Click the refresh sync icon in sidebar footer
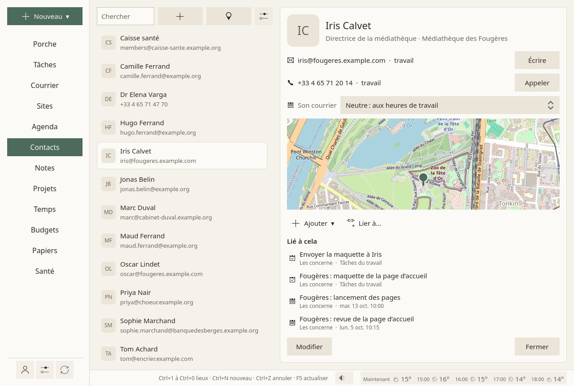The height and width of the screenshot is (386, 574). (x=65, y=370)
